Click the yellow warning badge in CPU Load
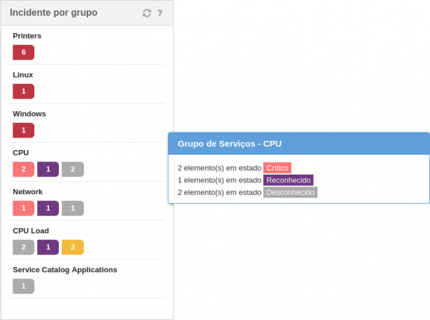Image resolution: width=430 pixels, height=320 pixels. coord(73,247)
